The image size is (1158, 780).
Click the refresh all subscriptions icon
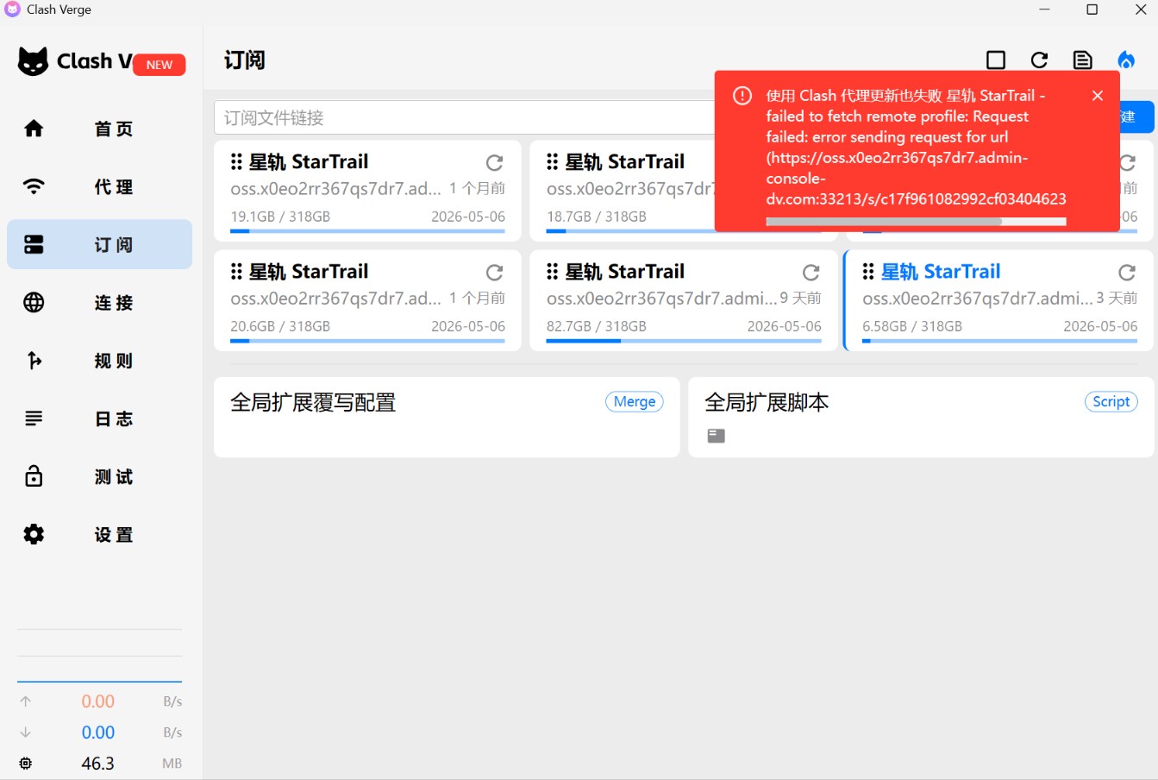[x=1039, y=60]
